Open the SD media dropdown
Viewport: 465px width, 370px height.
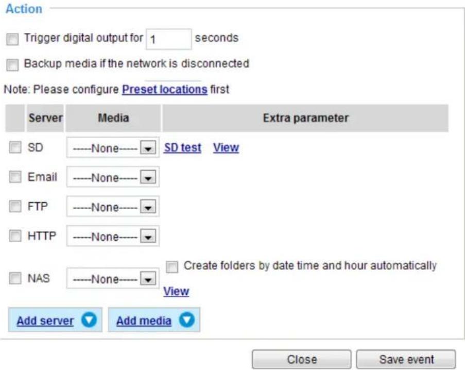point(113,147)
